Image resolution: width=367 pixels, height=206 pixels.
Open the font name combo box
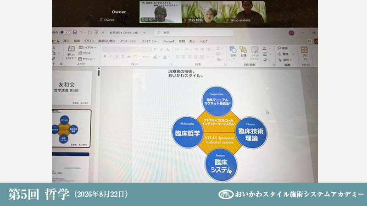[x=121, y=49]
